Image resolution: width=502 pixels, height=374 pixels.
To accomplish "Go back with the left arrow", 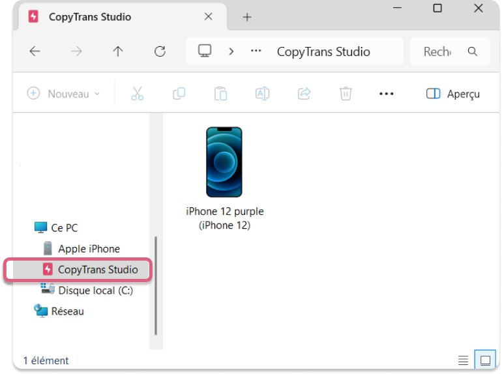I will coord(35,51).
